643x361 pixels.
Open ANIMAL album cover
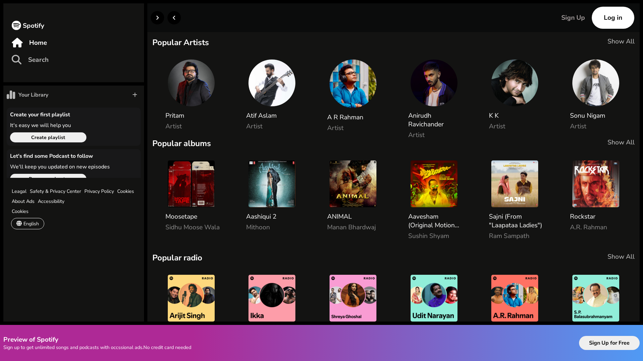[x=353, y=184]
